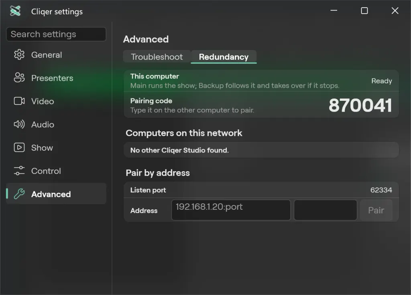Click the Cliqer app logo icon
This screenshot has width=411, height=295.
pyautogui.click(x=15, y=11)
